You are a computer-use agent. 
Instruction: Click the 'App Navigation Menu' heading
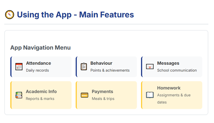(x=40, y=48)
